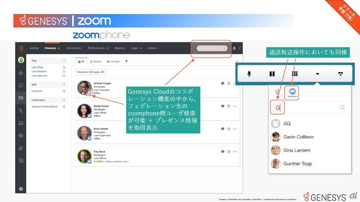The width and height of the screenshot is (360, 202).
Task: Open the Help question mark icon
Action: click(x=21, y=189)
